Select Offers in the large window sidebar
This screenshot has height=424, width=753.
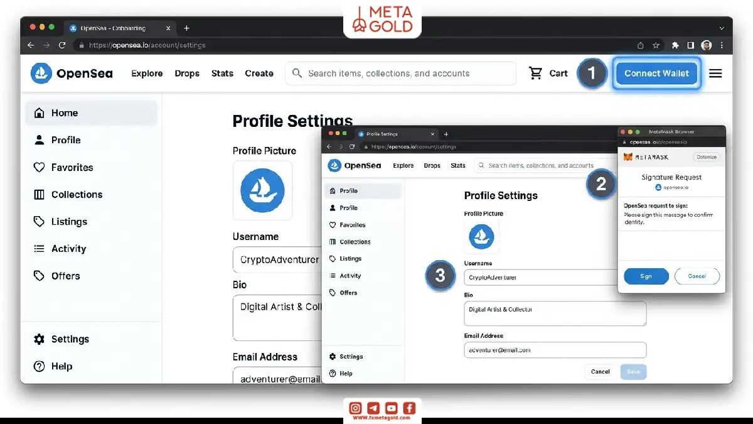(92, 276)
